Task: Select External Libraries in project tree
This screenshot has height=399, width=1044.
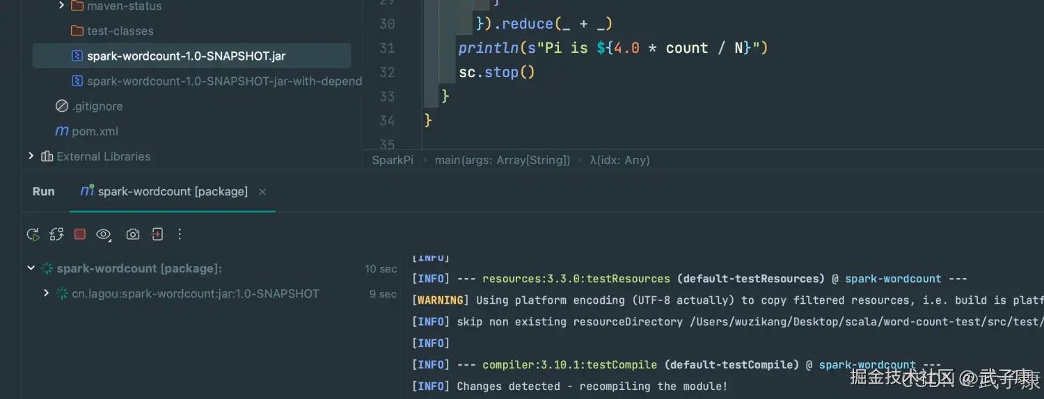Action: [x=103, y=156]
